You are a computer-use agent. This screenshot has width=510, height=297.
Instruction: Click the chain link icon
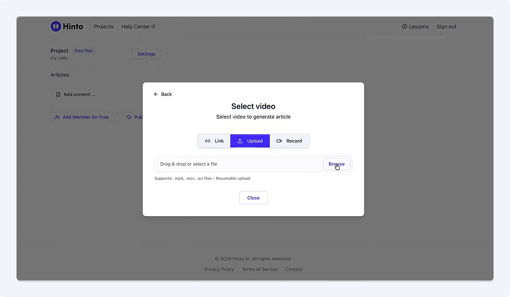tap(207, 141)
